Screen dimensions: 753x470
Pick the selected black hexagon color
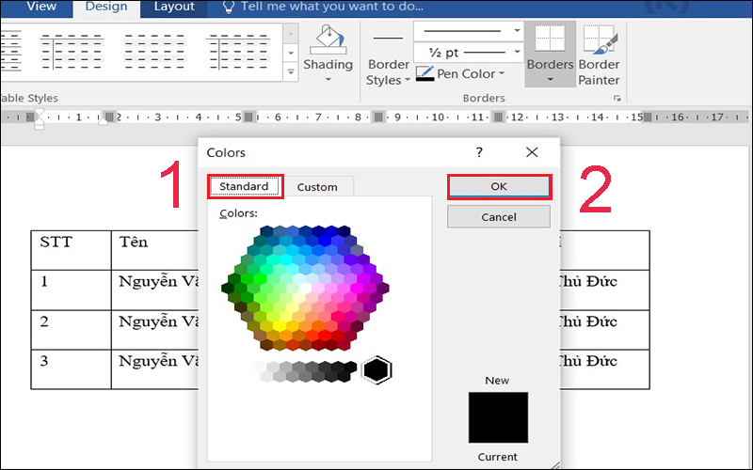click(376, 370)
